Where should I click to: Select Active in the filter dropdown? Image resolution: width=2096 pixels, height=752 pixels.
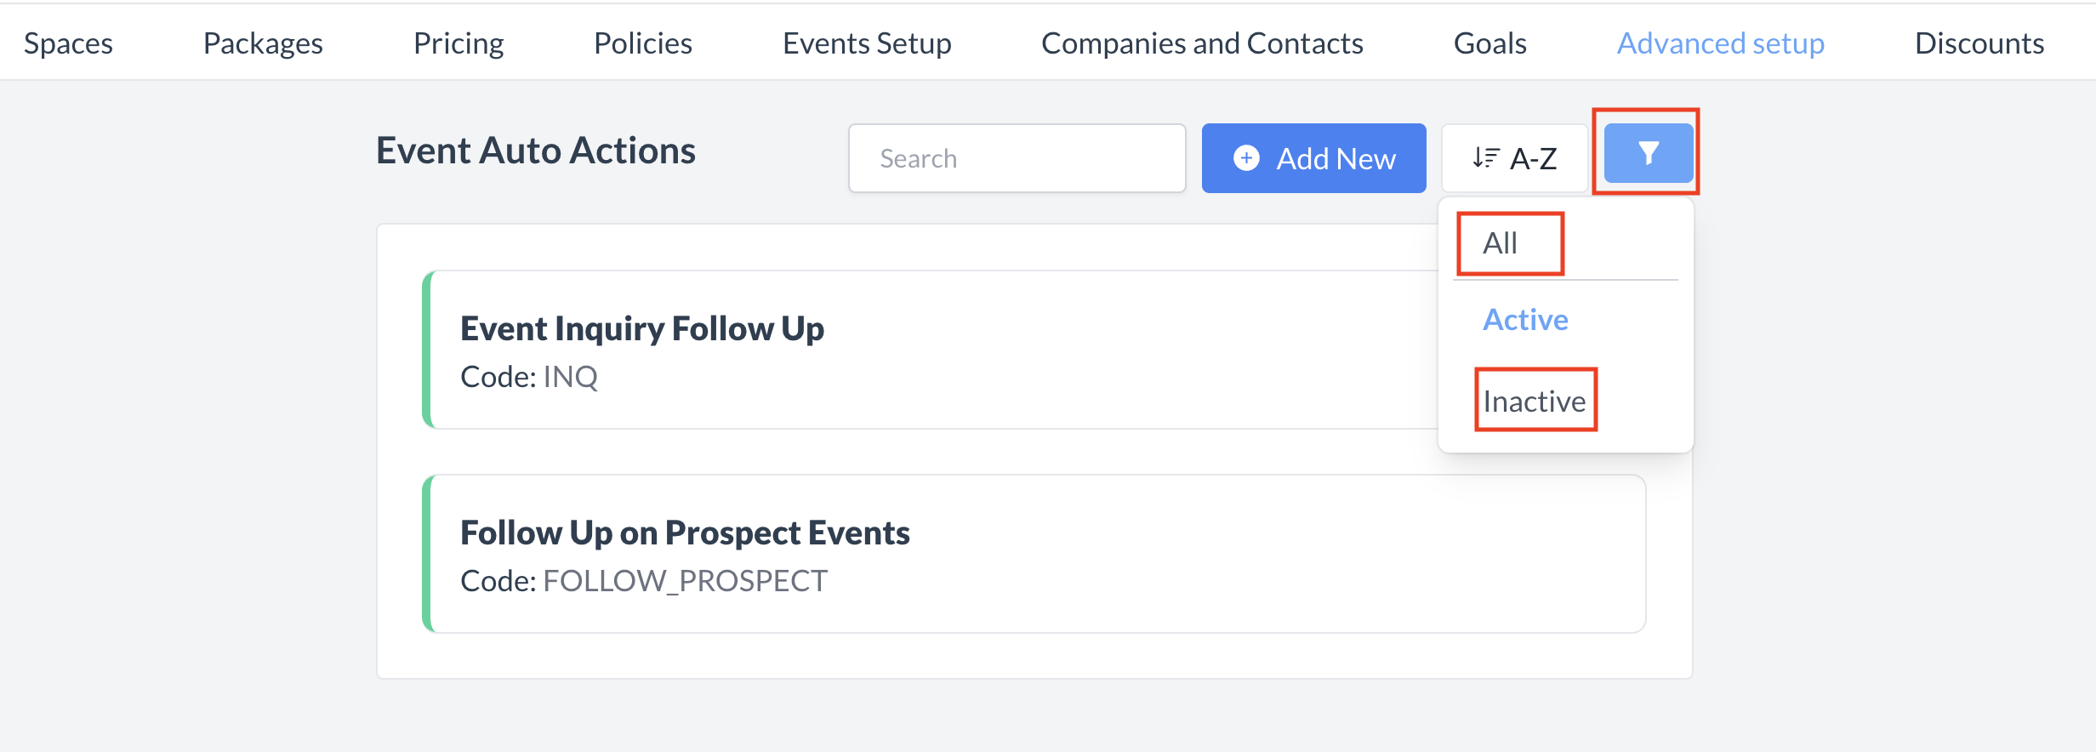(1525, 319)
